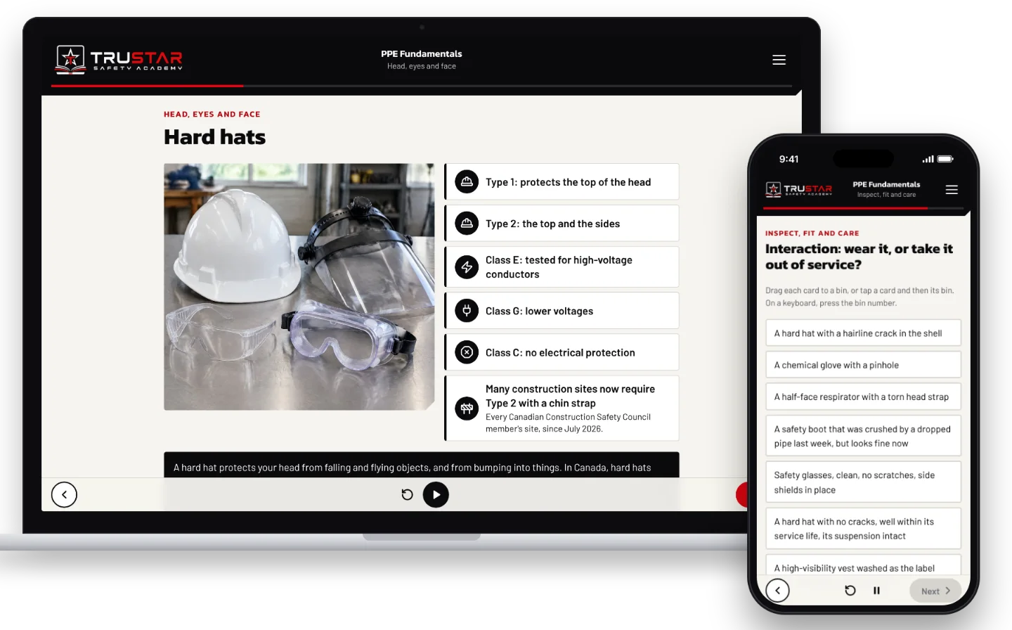Replay the slide on the laptop

coord(407,494)
